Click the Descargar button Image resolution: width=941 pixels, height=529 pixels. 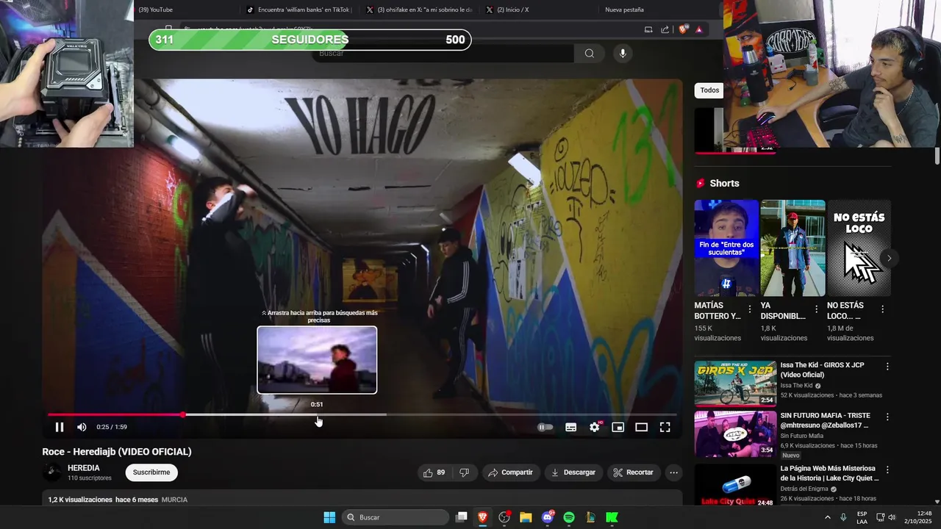click(x=573, y=472)
